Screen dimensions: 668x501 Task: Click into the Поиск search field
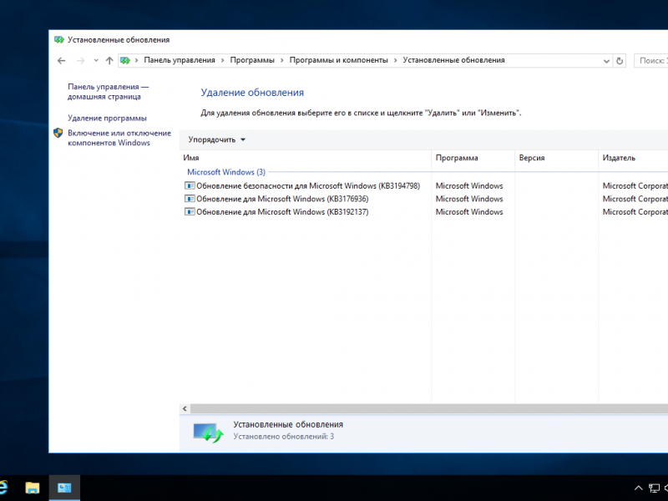pos(651,60)
